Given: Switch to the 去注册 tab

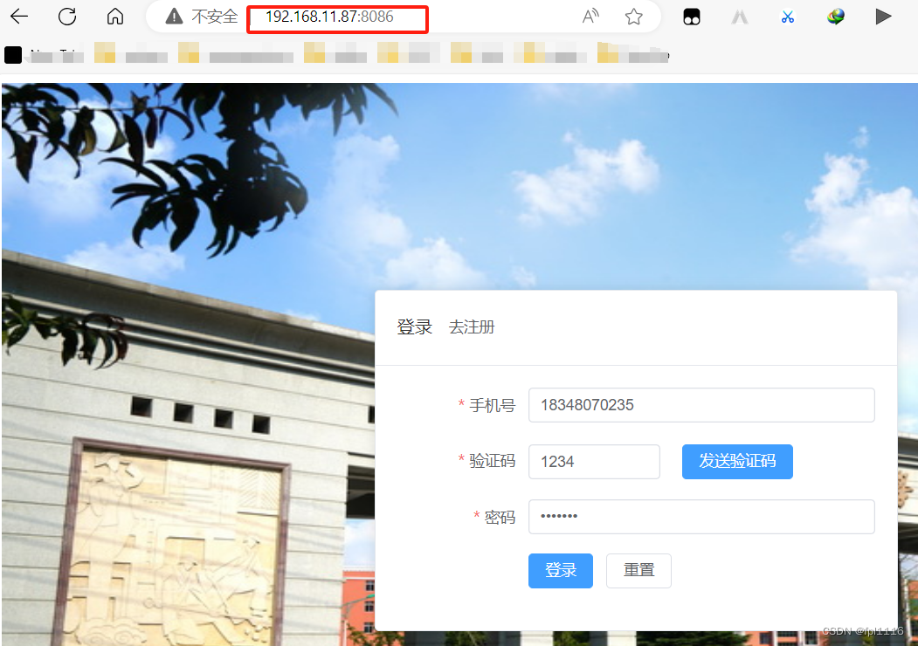Looking at the screenshot, I should point(472,327).
